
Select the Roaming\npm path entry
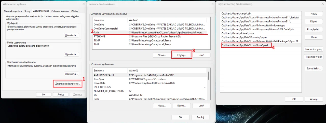point(261,37)
